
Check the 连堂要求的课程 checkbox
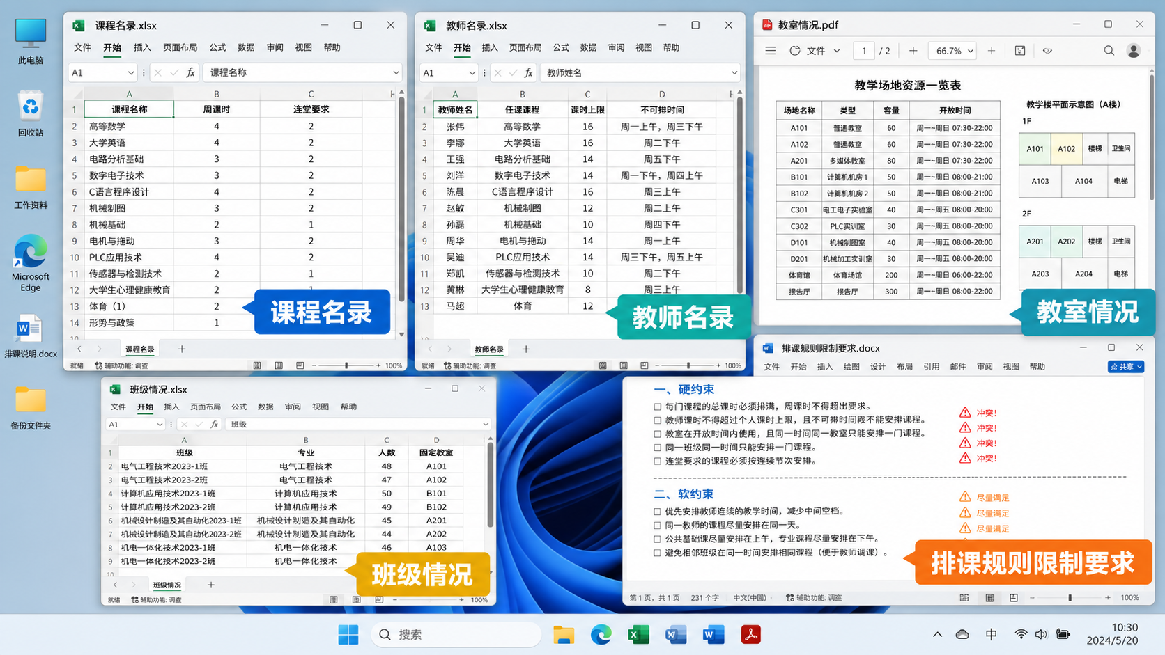coord(657,461)
